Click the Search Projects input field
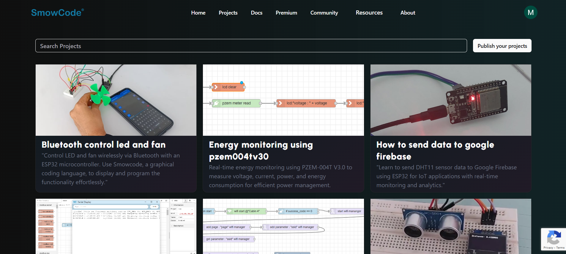Viewport: 566px width, 254px height. click(x=251, y=46)
